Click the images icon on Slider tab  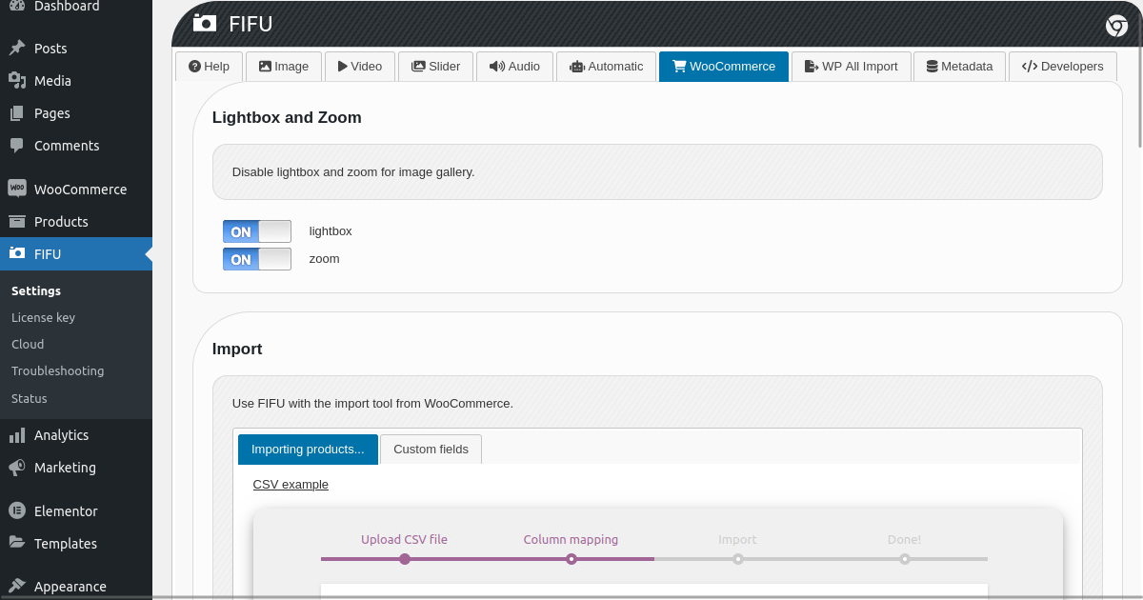(x=418, y=67)
